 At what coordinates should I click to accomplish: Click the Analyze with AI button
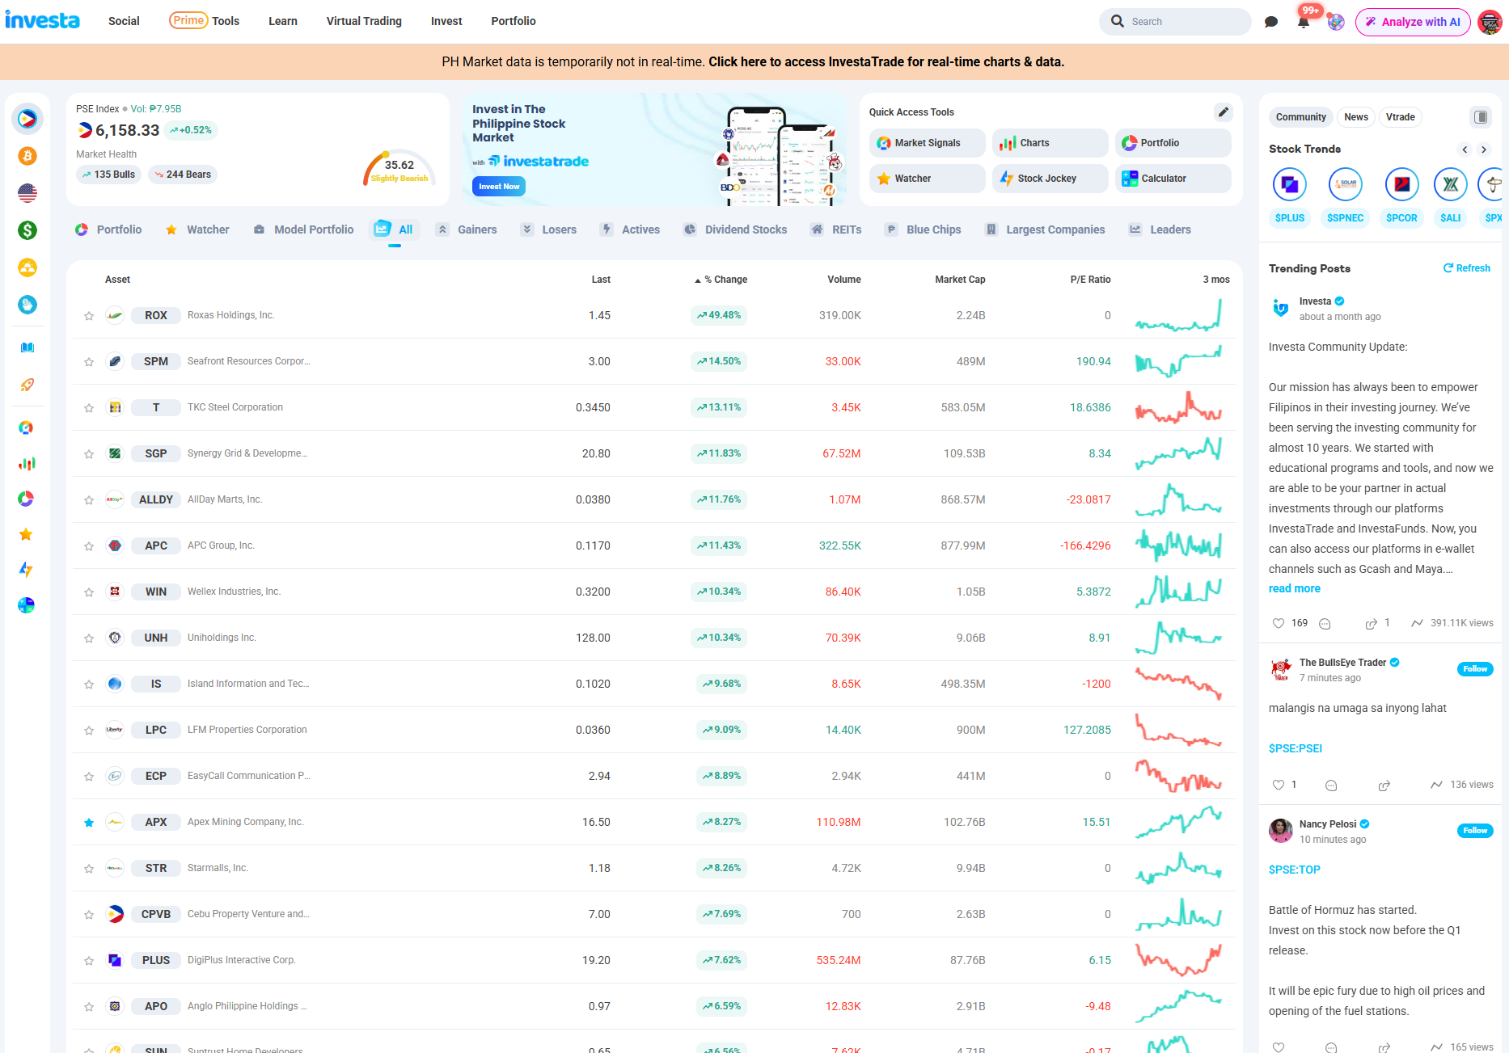coord(1413,22)
